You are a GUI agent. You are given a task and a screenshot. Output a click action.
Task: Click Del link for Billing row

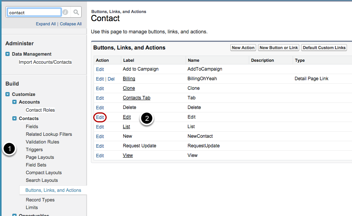111,79
